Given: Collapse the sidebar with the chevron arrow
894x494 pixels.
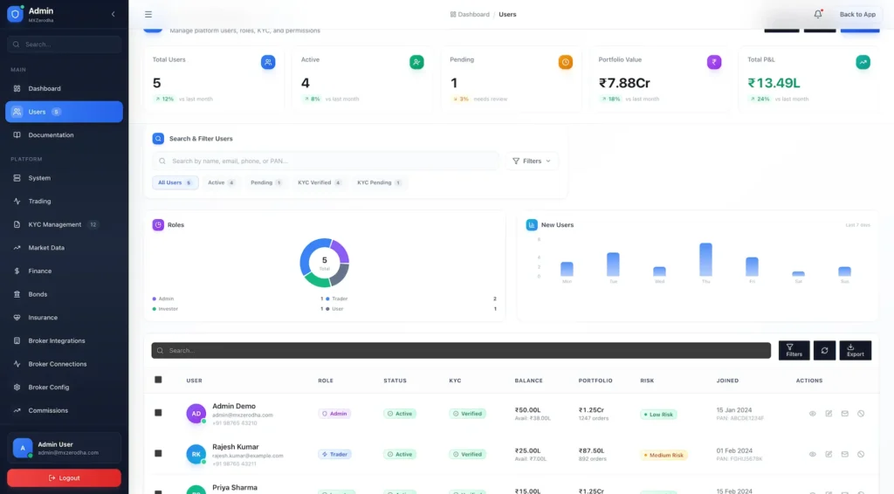Looking at the screenshot, I should [113, 14].
